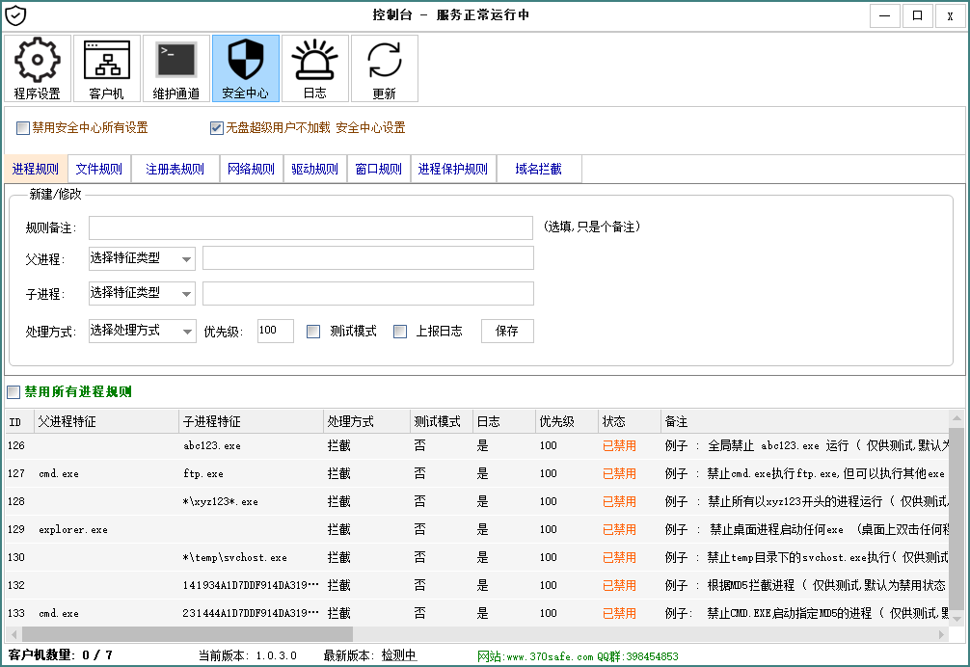Toggle 测试模式 checkbox
970x667 pixels.
click(313, 332)
